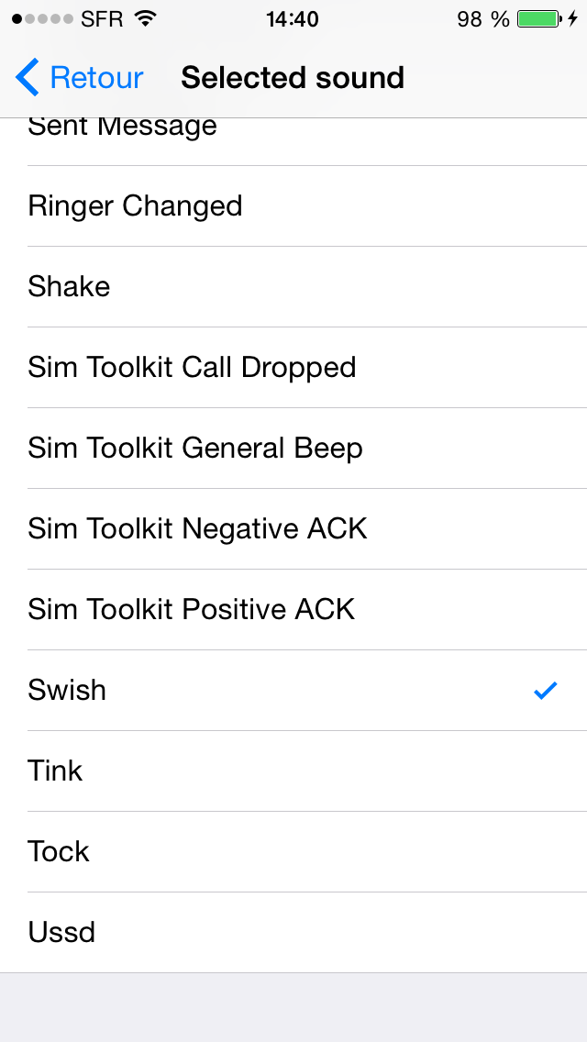Select Sim Toolkit Negative ACK
The width and height of the screenshot is (587, 1042).
(x=293, y=529)
